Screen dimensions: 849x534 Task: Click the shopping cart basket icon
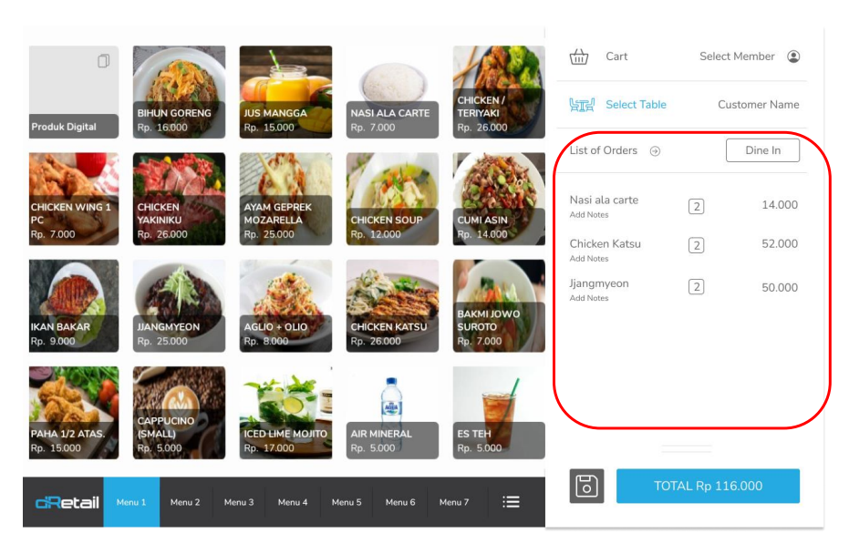(579, 56)
